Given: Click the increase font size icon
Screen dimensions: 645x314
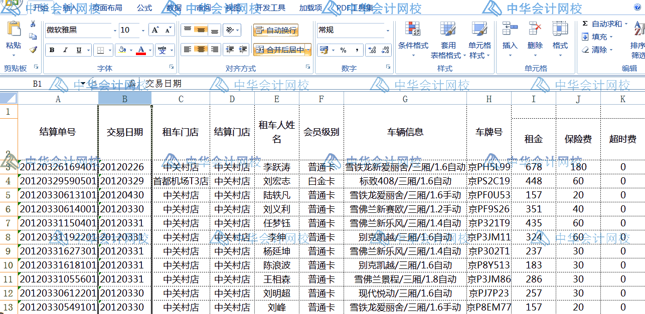Looking at the screenshot, I should point(155,30).
